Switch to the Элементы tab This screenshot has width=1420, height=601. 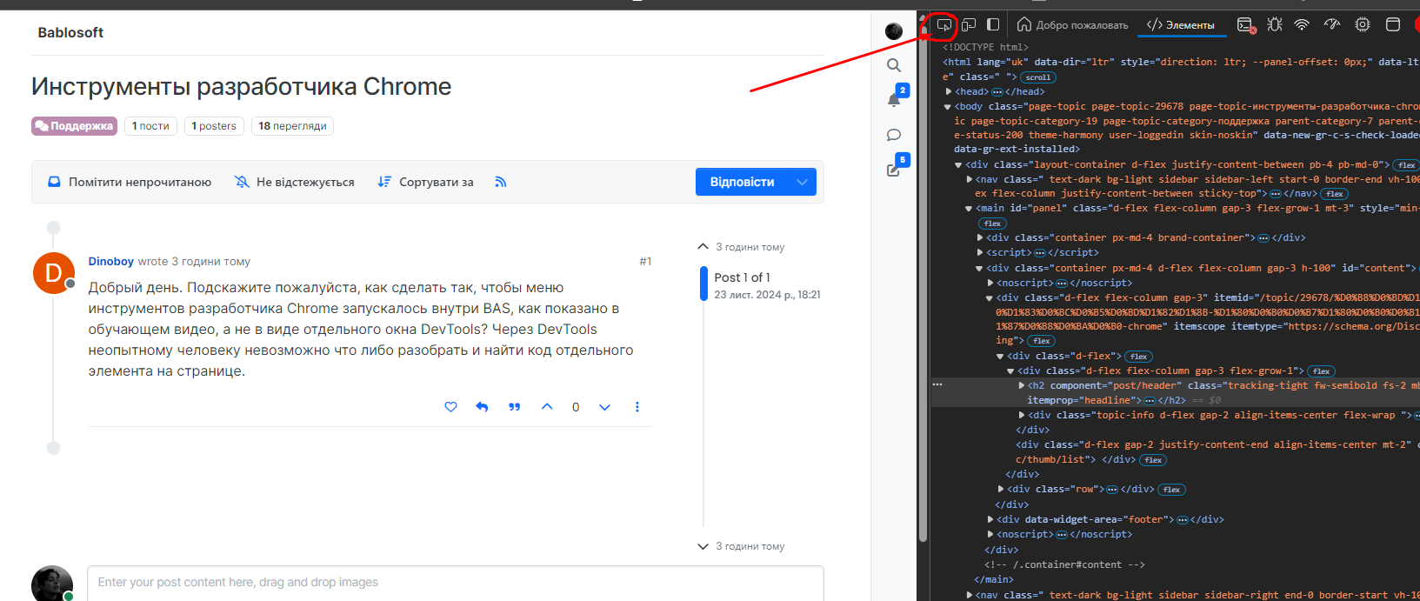click(1181, 25)
